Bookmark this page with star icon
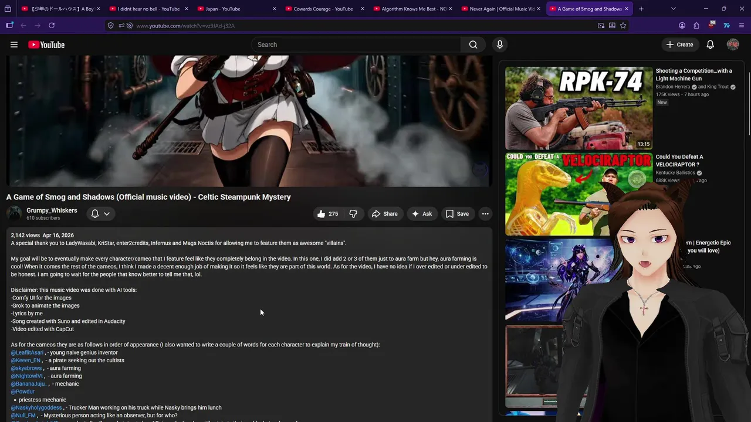 (623, 26)
